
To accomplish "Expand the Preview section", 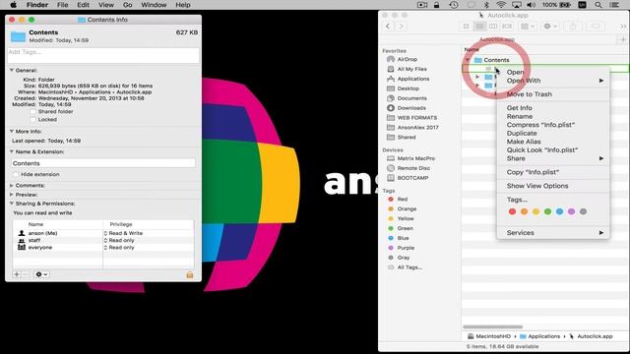I will click(12, 195).
